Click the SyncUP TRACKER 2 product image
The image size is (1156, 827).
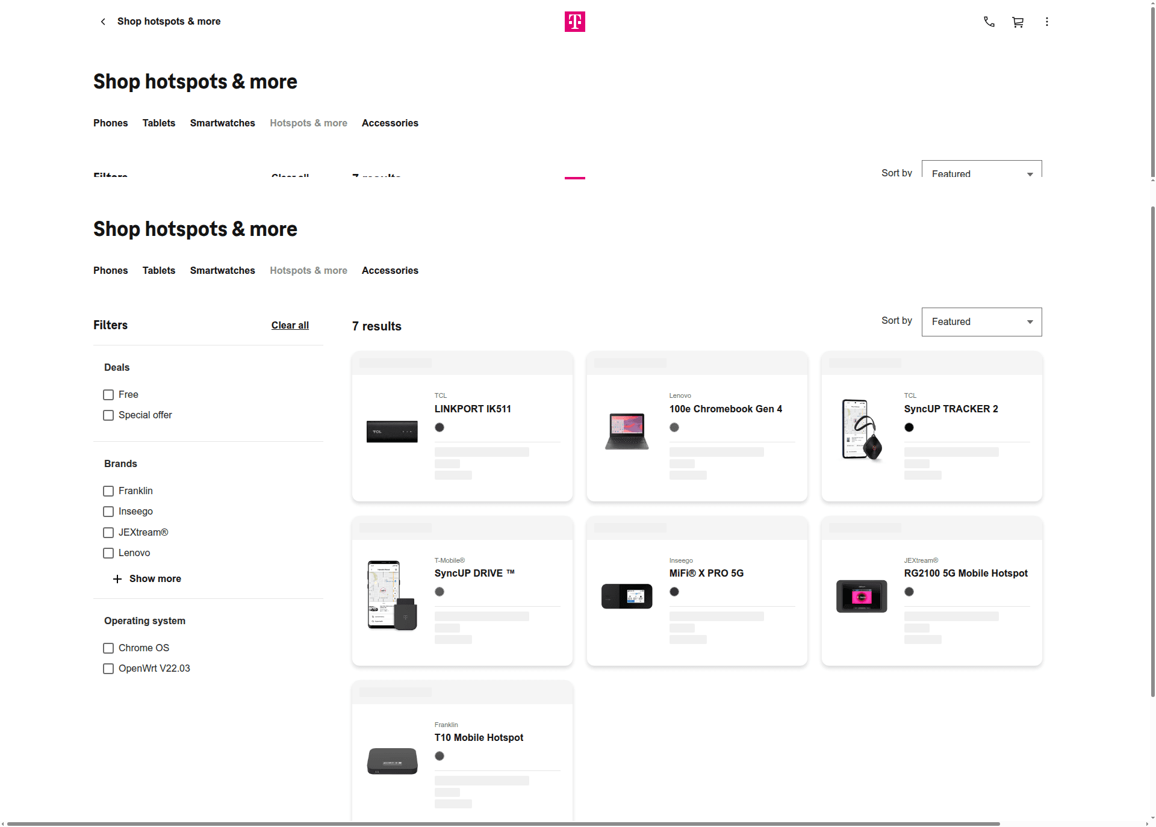(x=862, y=430)
